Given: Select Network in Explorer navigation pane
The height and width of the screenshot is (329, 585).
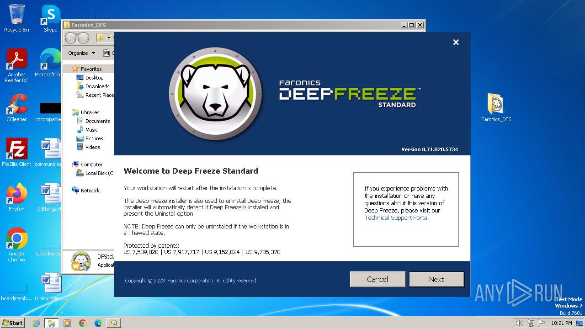Looking at the screenshot, I should (90, 191).
